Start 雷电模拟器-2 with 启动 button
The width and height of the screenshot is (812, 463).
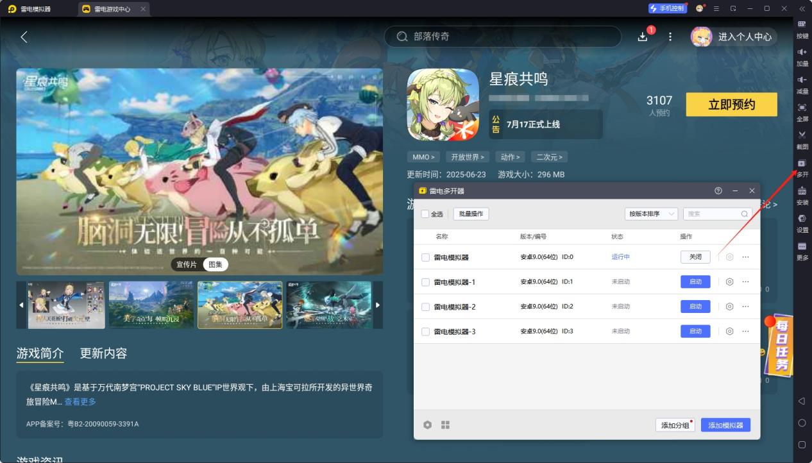pos(695,307)
